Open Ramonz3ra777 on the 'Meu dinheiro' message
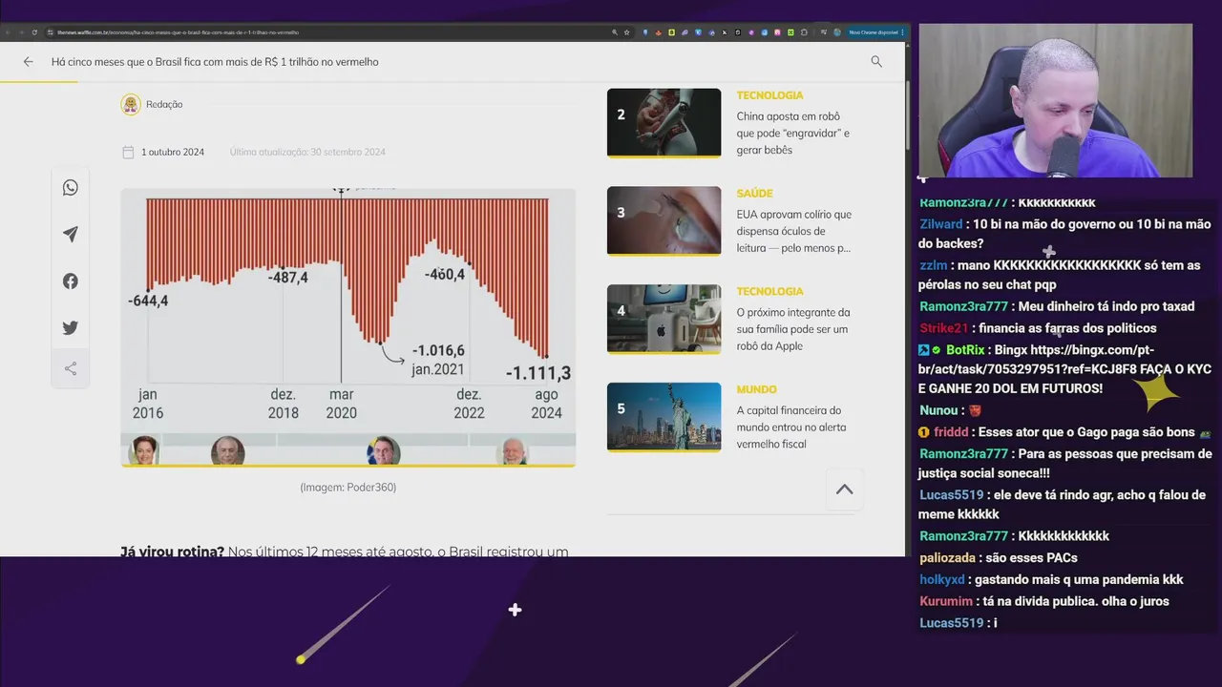Image resolution: width=1222 pixels, height=687 pixels. pos(963,306)
